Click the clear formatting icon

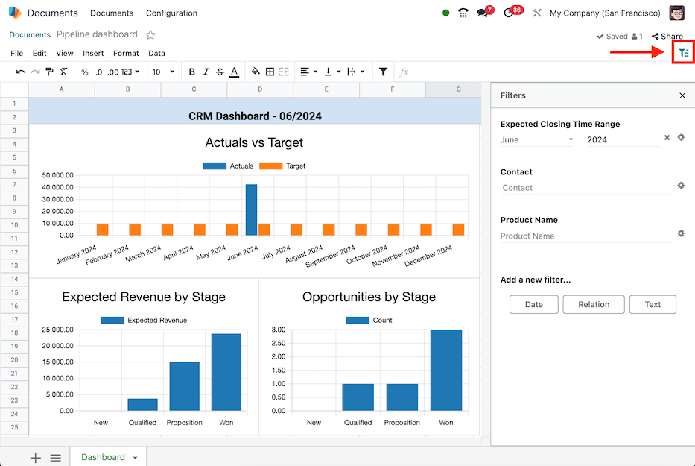(63, 72)
